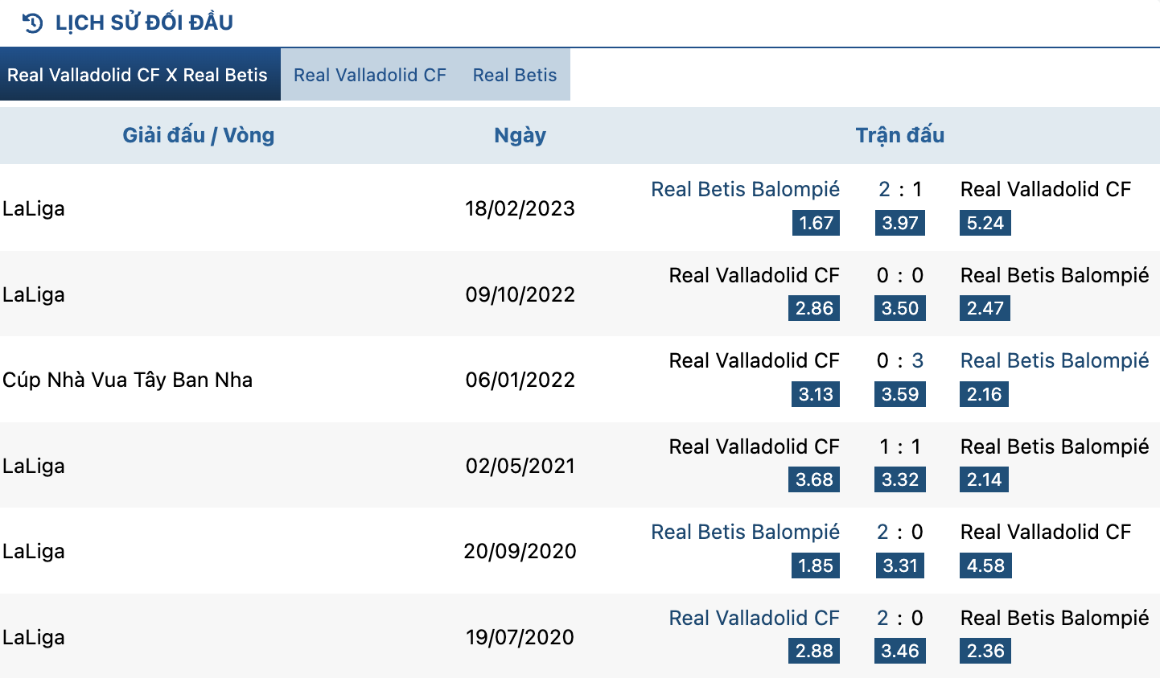This screenshot has height=695, width=1160.
Task: Open the Real Betis tab
Action: click(515, 75)
